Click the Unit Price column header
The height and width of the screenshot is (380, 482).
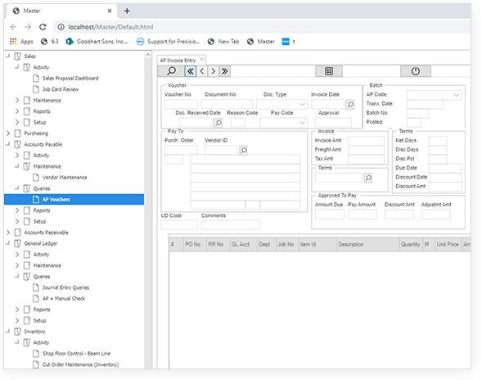tap(448, 245)
